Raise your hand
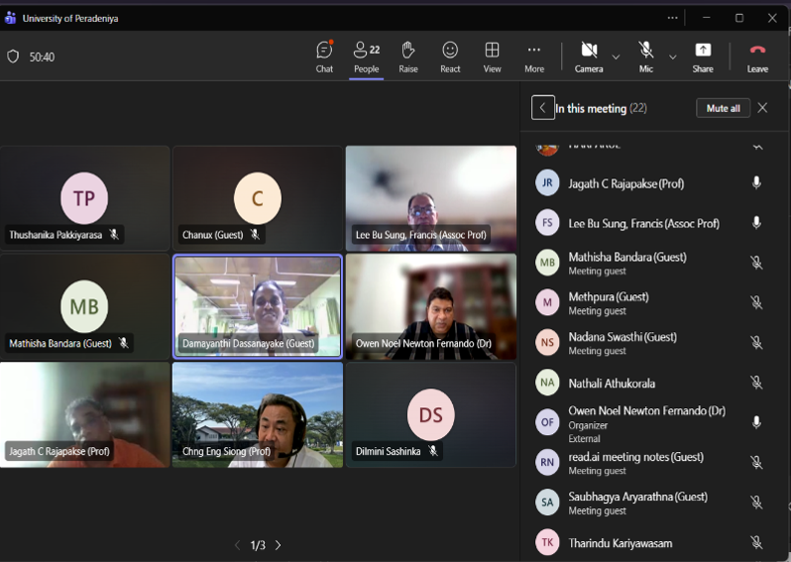791x562 pixels. coord(408,57)
